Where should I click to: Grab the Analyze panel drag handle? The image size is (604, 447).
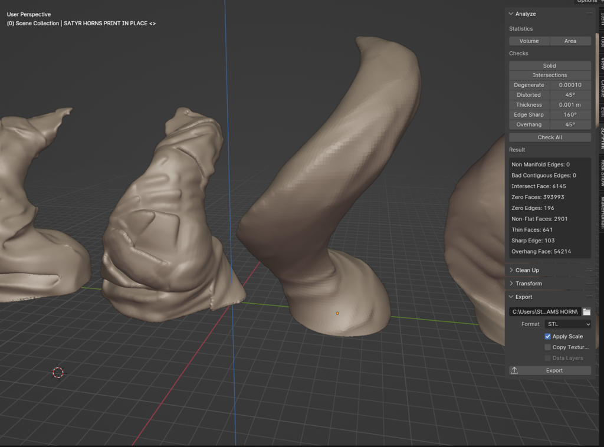point(589,14)
